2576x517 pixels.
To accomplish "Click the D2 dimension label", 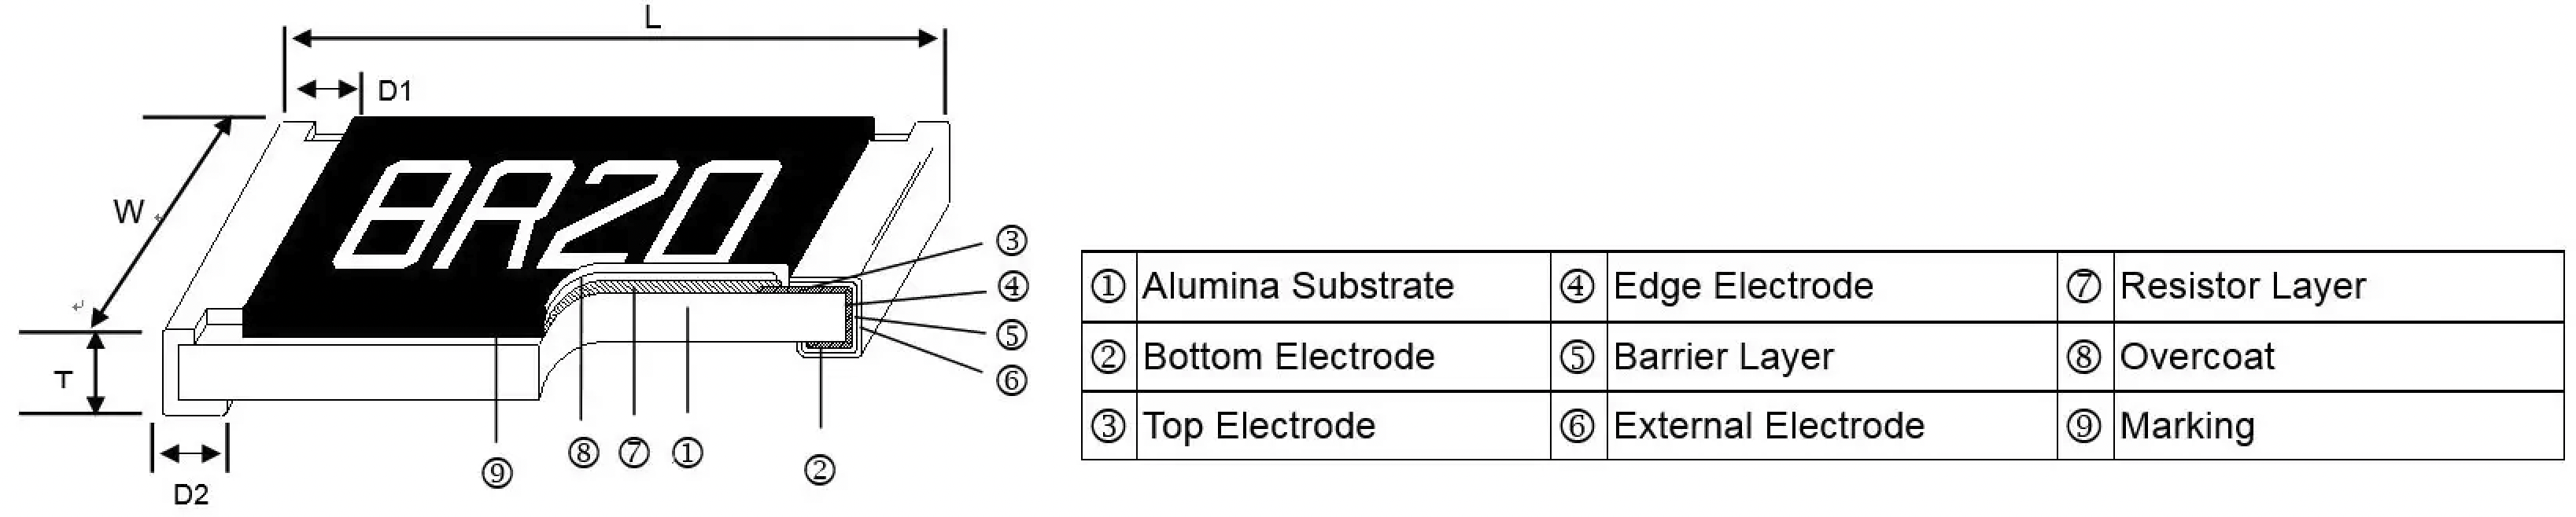I will click(190, 495).
